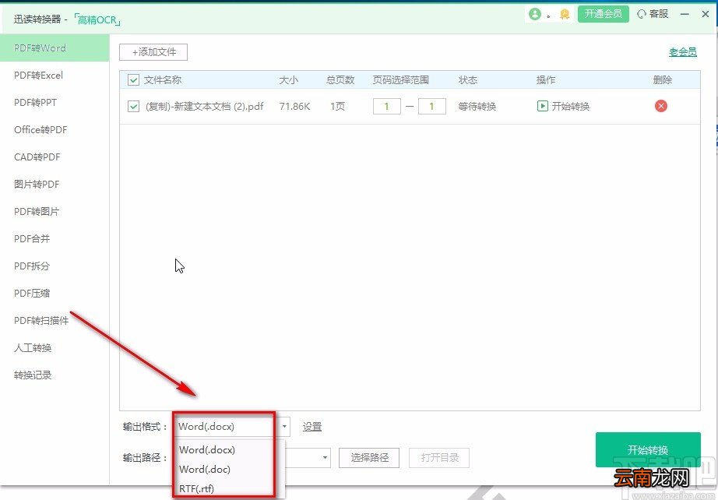Click the red delete file icon
This screenshot has height=500, width=718.
tap(660, 106)
